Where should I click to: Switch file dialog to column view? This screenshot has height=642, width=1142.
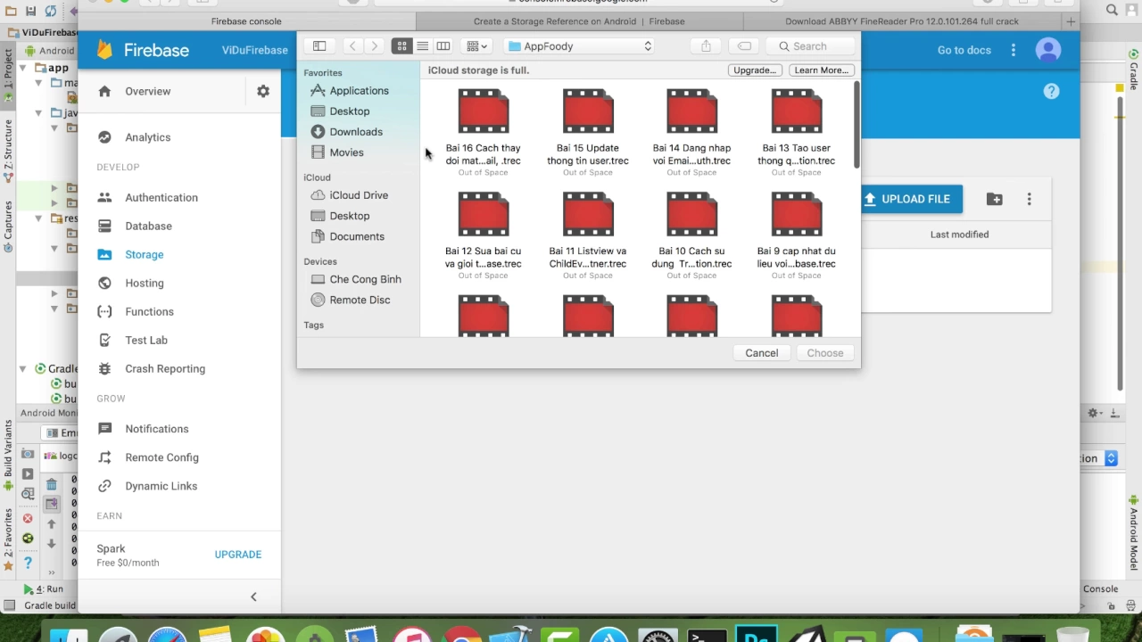[443, 46]
